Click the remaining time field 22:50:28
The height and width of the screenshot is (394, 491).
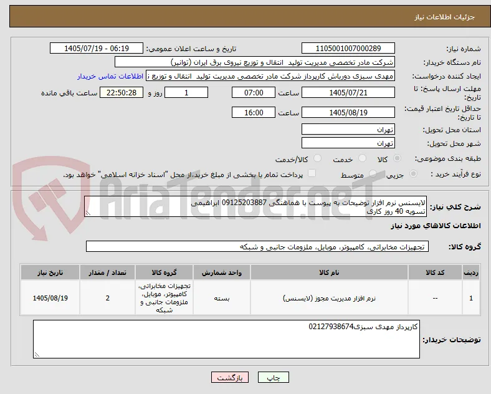122,92
